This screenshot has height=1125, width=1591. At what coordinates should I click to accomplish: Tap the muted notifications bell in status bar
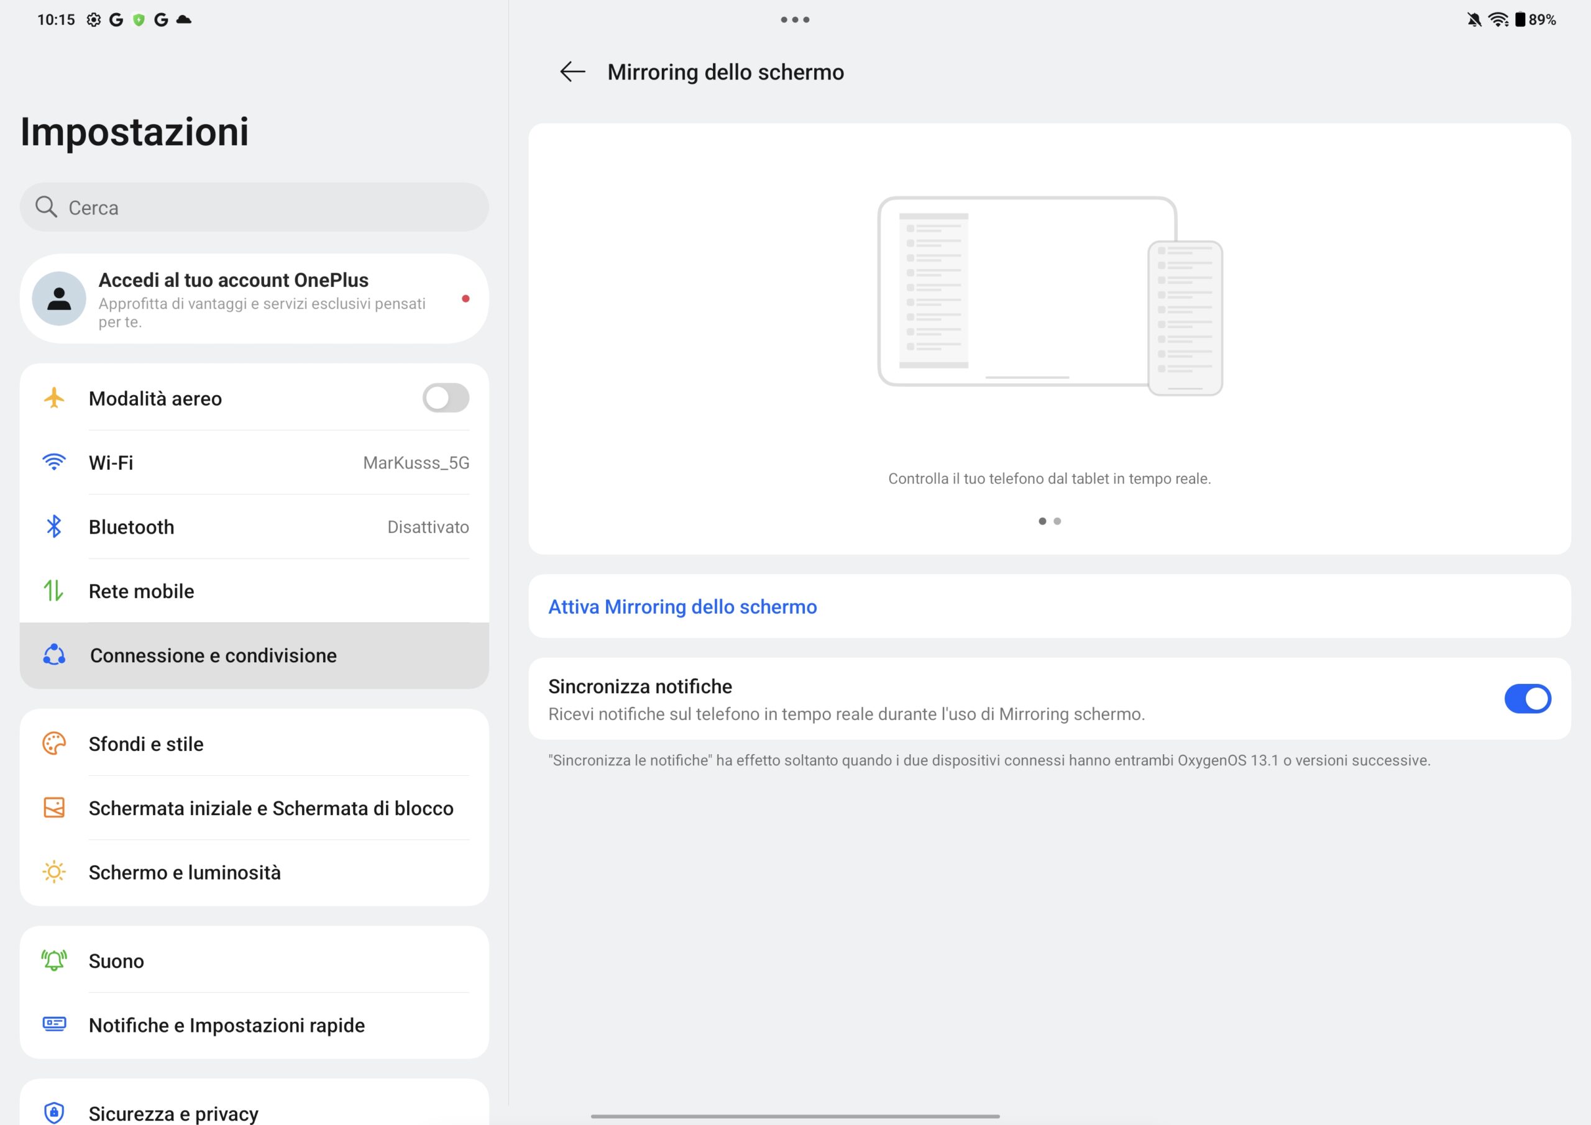tap(1475, 19)
